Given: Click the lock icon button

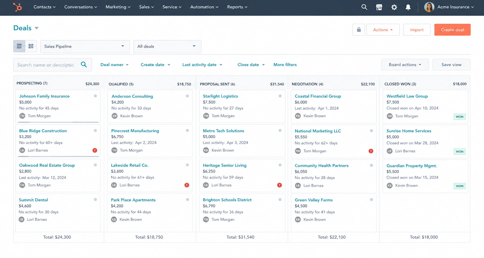Looking at the screenshot, I should pyautogui.click(x=359, y=30).
